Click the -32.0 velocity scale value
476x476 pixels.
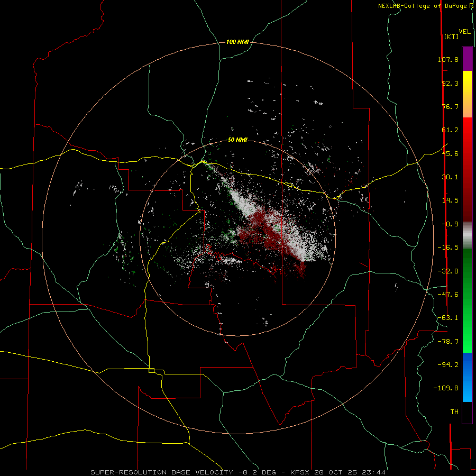pyautogui.click(x=448, y=271)
